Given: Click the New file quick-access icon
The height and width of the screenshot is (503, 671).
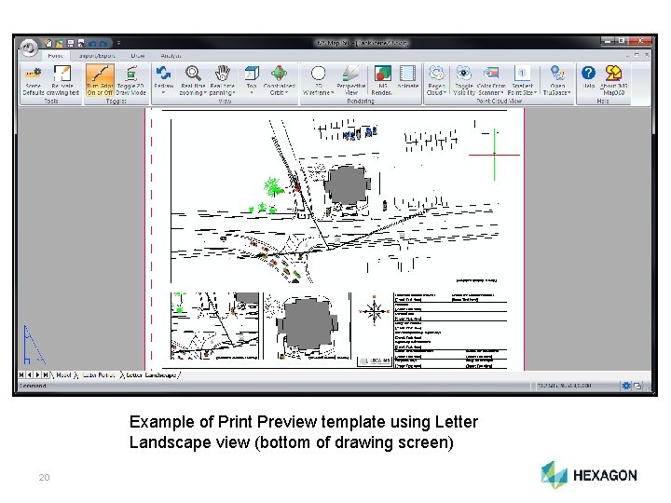Looking at the screenshot, I should click(x=48, y=43).
